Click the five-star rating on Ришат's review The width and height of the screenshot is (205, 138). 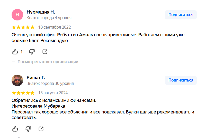click(x=23, y=93)
